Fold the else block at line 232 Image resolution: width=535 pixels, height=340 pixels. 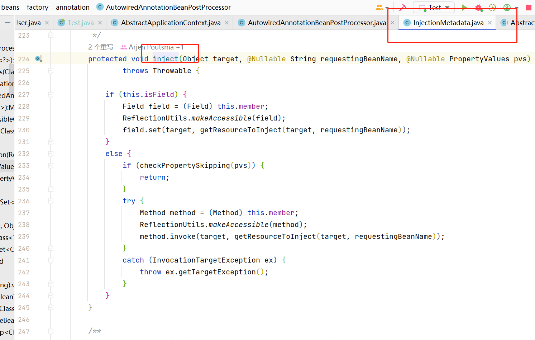(51, 154)
